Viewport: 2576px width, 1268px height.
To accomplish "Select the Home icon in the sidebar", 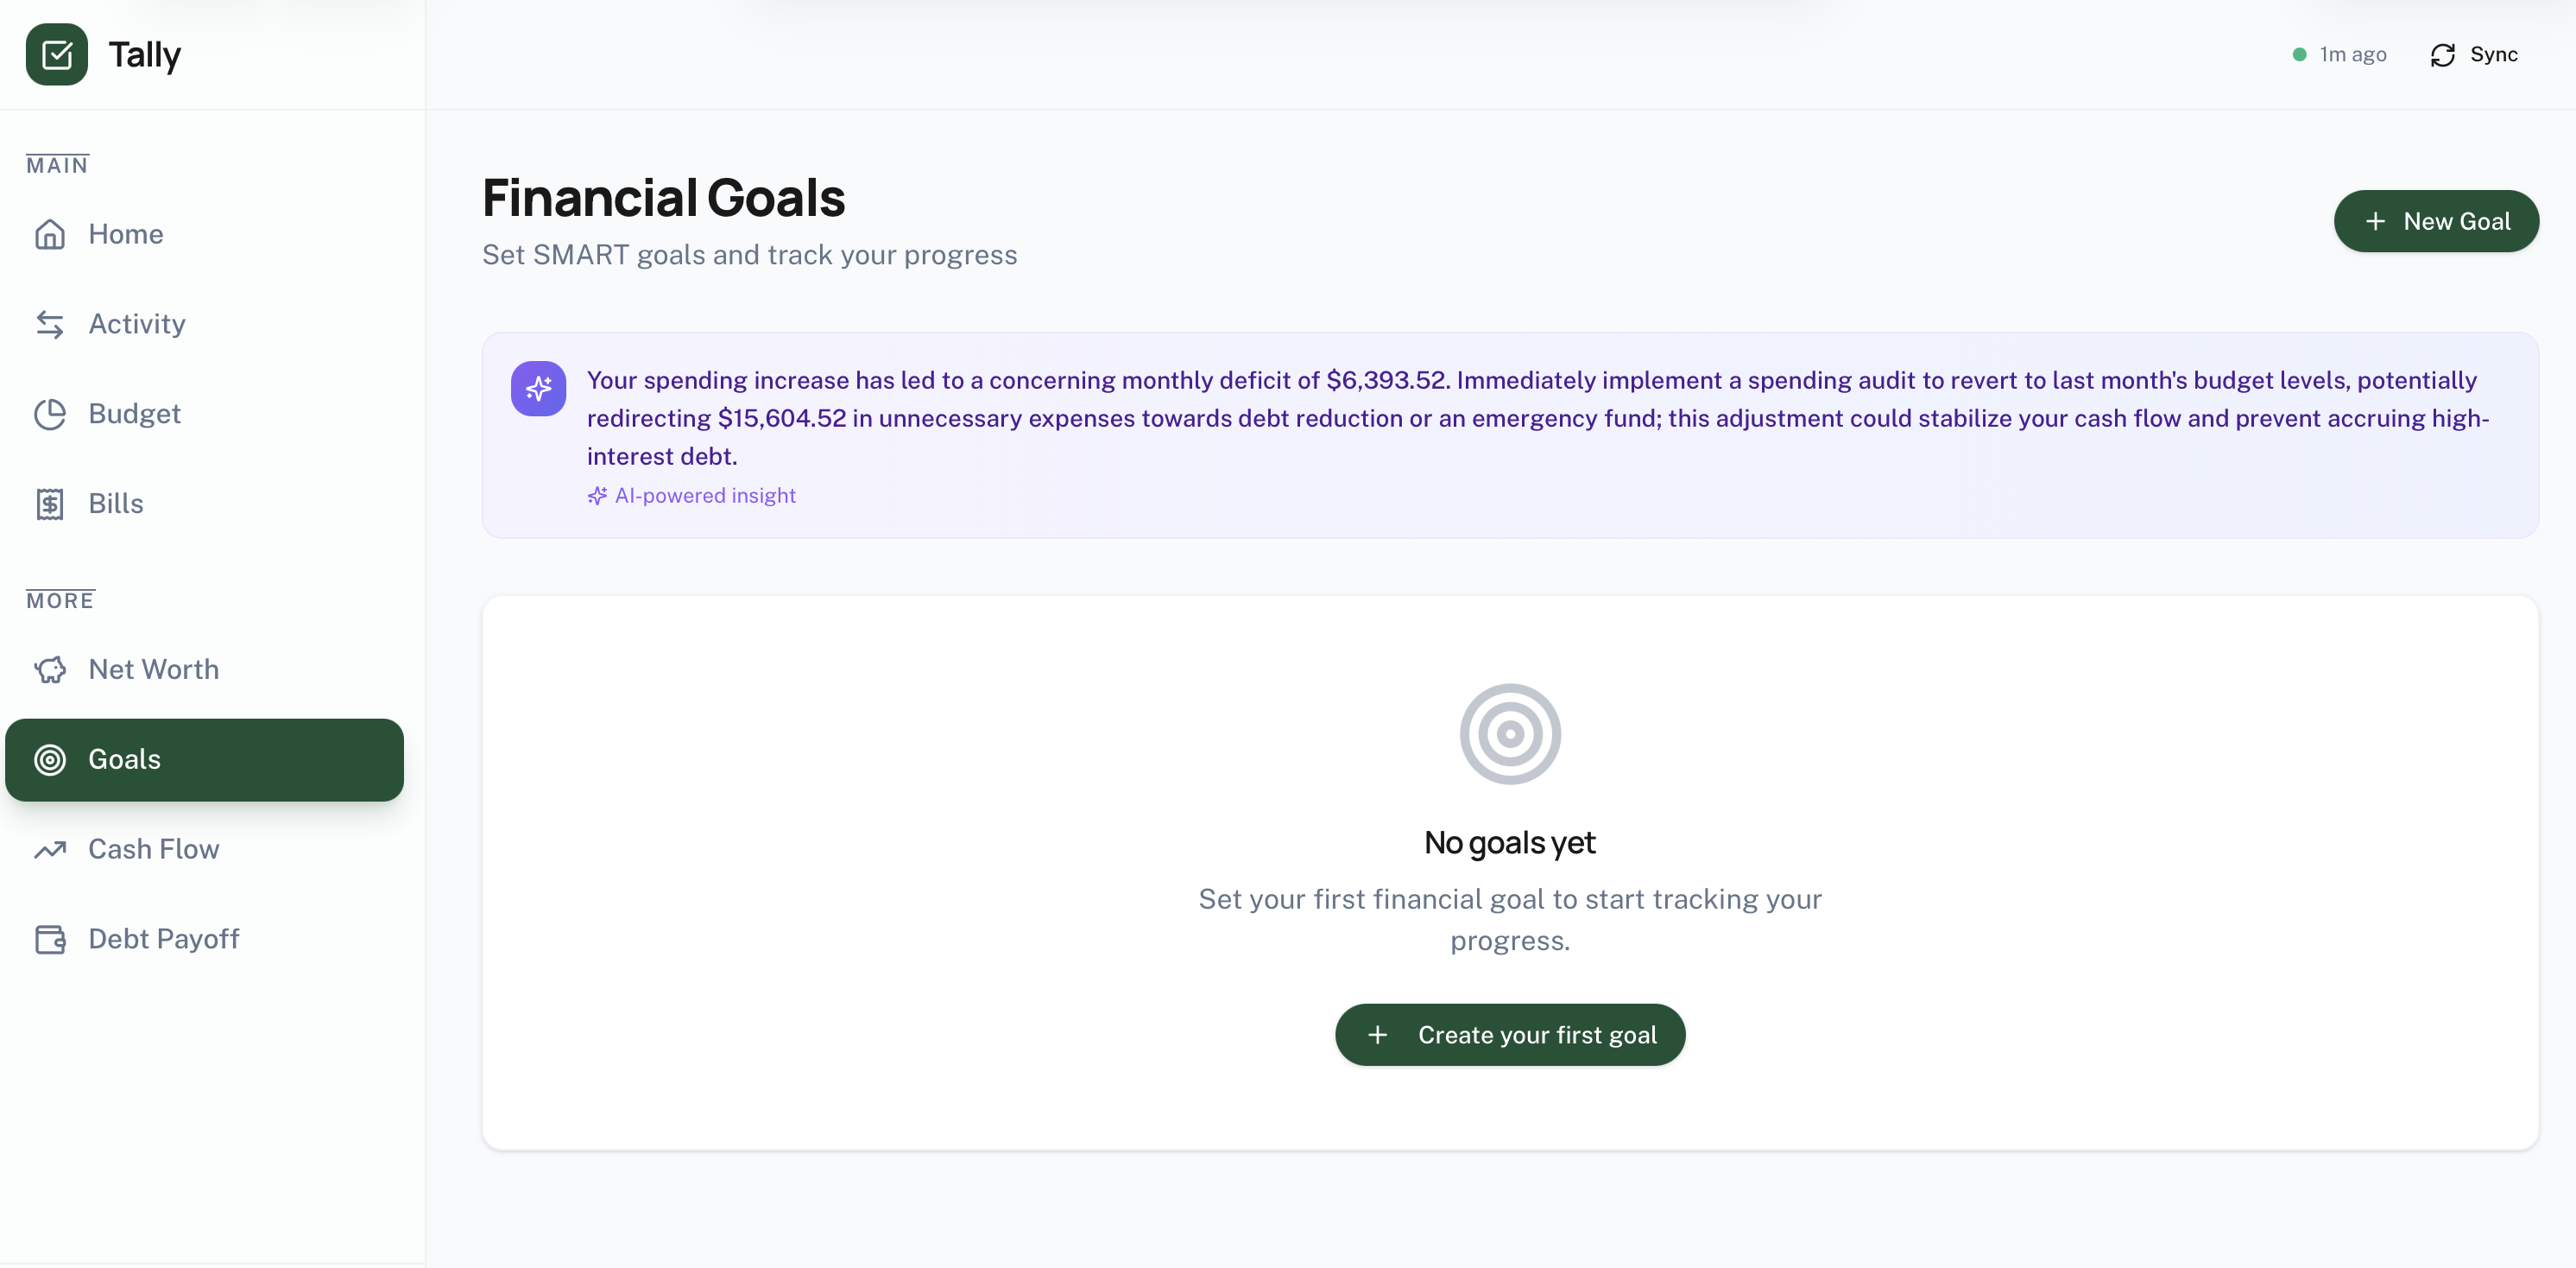I will tap(50, 233).
